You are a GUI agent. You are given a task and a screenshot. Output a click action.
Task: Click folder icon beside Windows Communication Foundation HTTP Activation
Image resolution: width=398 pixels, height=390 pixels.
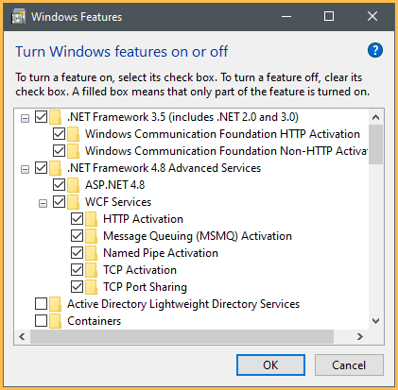click(x=73, y=134)
